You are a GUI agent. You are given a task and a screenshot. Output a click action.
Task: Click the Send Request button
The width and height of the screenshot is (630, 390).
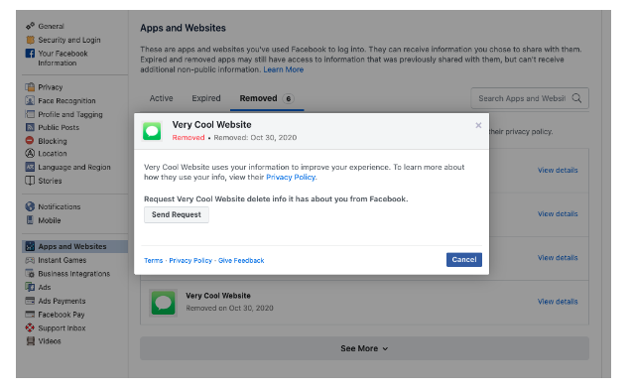pos(177,214)
